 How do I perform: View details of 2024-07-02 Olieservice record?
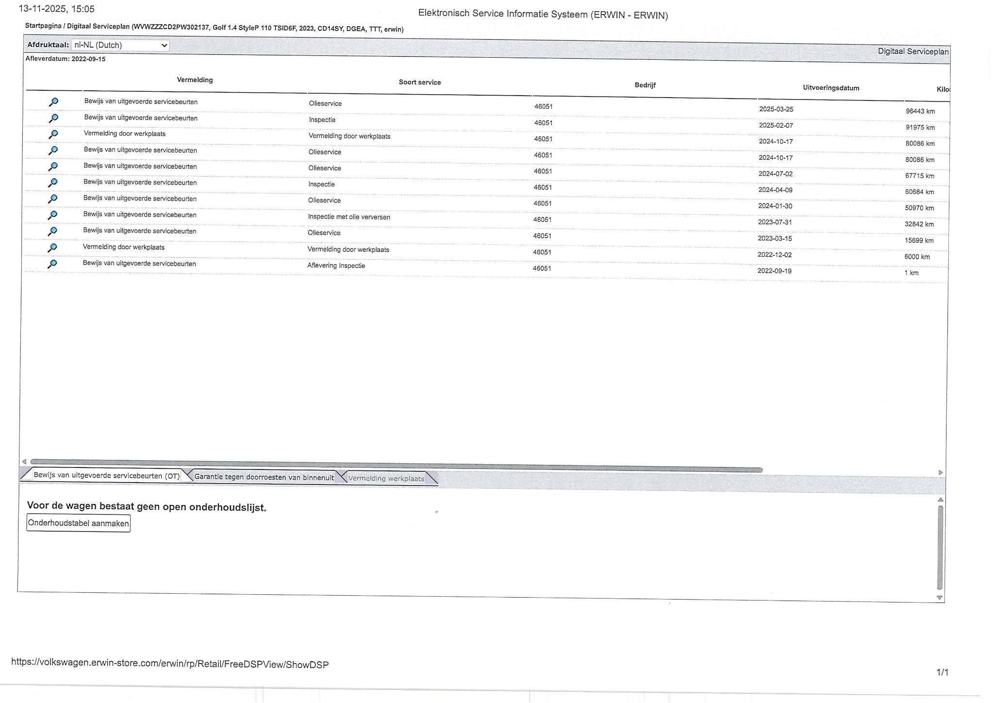(53, 167)
